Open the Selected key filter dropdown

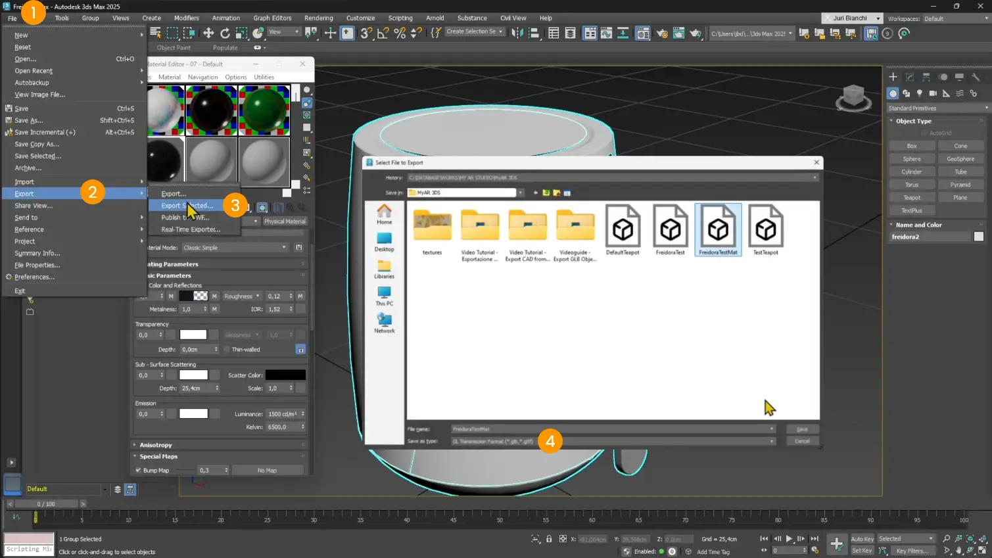tap(906, 539)
